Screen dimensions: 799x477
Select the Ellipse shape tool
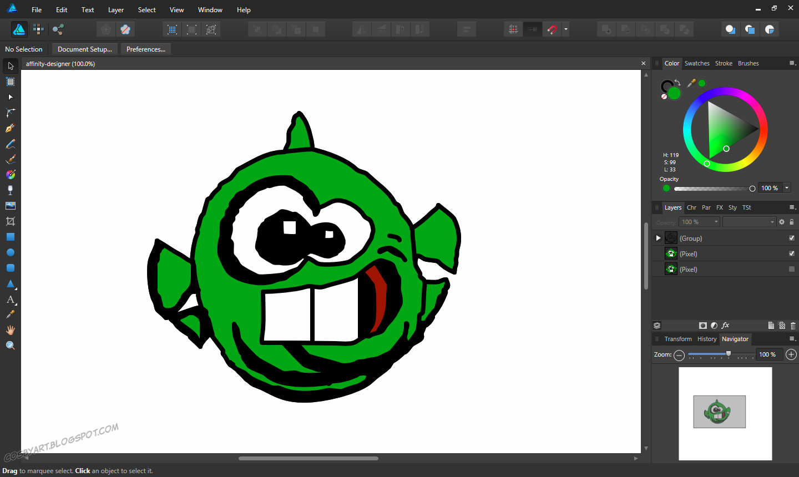(10, 252)
